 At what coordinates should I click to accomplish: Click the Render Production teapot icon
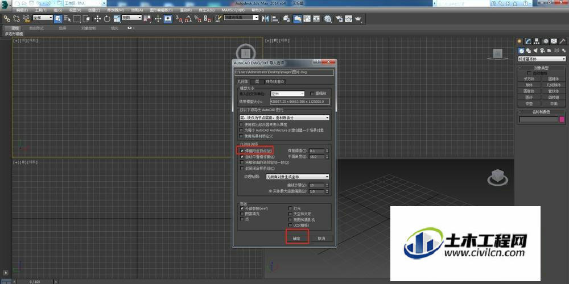click(x=358, y=19)
